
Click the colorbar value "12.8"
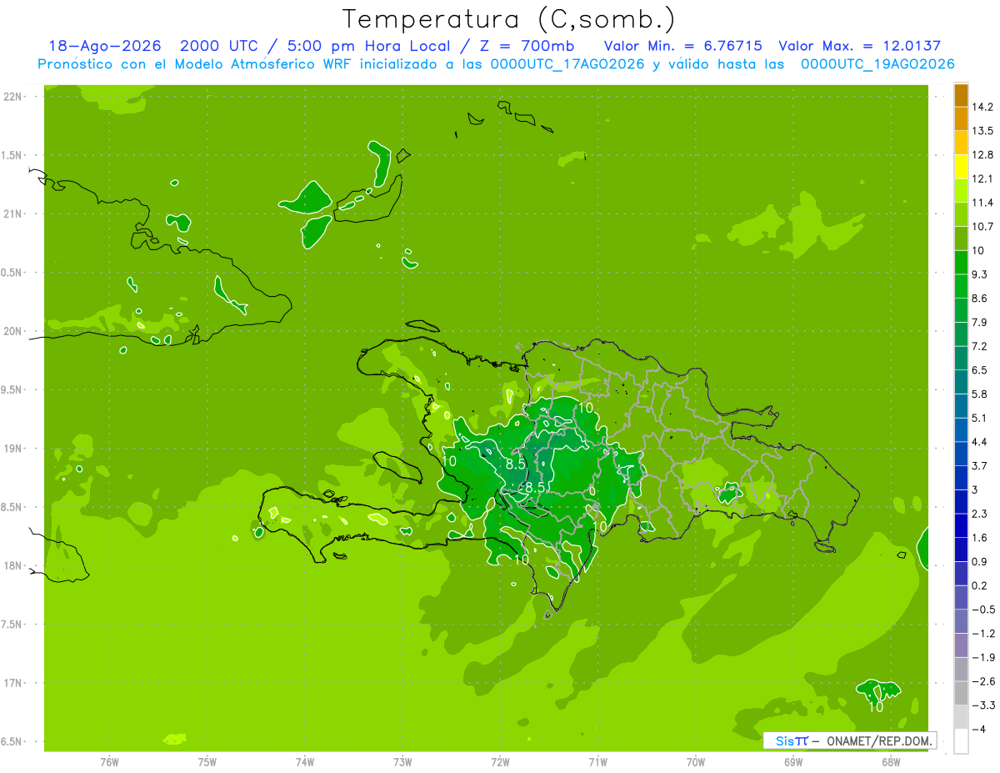click(984, 155)
